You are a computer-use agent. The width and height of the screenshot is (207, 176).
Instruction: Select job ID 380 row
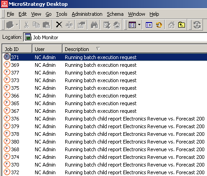tap(105, 142)
